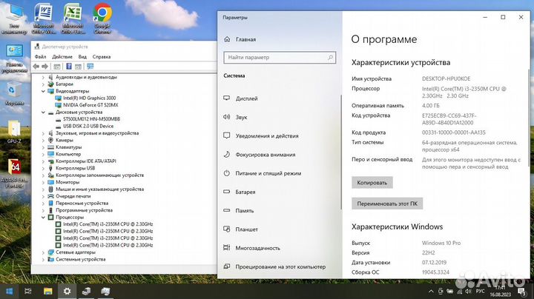Select Microsoft Office Excel desktop icon

point(73,19)
